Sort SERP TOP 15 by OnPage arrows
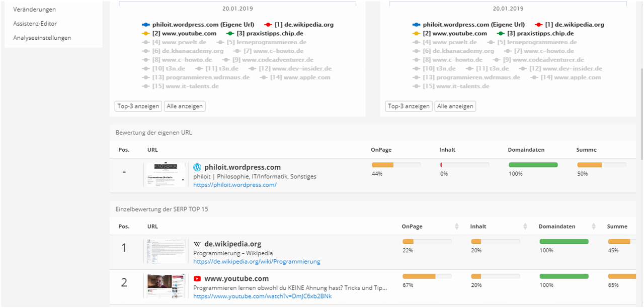Screen dimensions: 644x308 pyautogui.click(x=457, y=227)
